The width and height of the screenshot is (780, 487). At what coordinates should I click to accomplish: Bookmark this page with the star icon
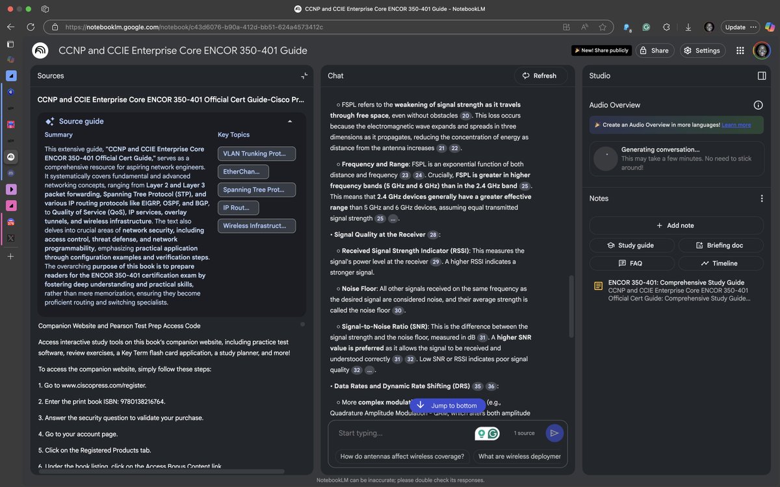(603, 27)
